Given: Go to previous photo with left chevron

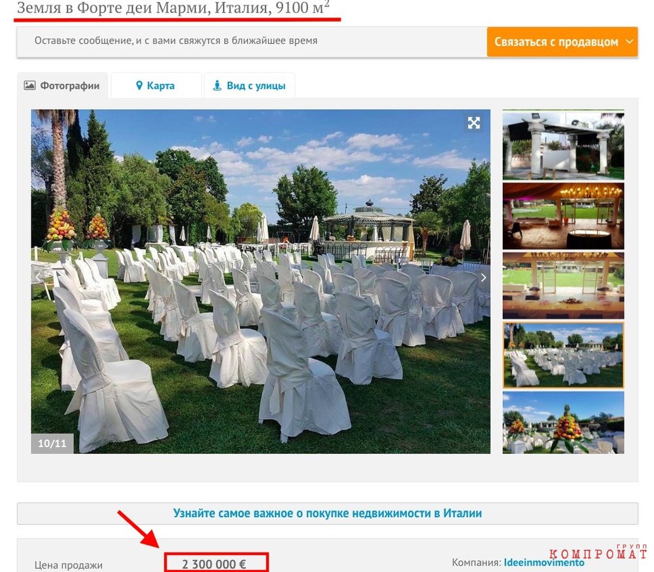Looking at the screenshot, I should pyautogui.click(x=38, y=277).
